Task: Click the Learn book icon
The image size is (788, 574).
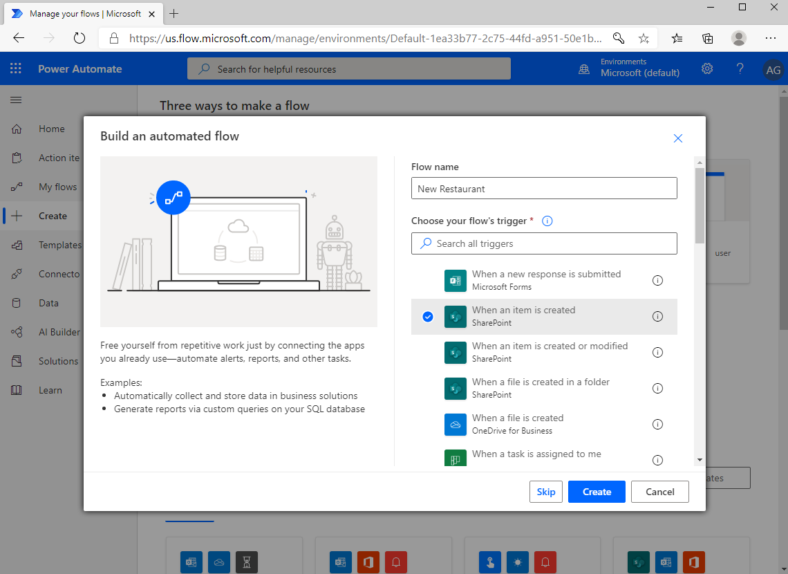Action: click(17, 390)
